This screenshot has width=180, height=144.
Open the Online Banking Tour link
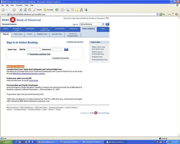tap(100, 60)
